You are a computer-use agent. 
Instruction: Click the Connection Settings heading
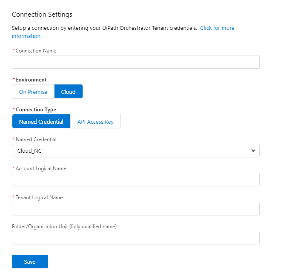(42, 15)
